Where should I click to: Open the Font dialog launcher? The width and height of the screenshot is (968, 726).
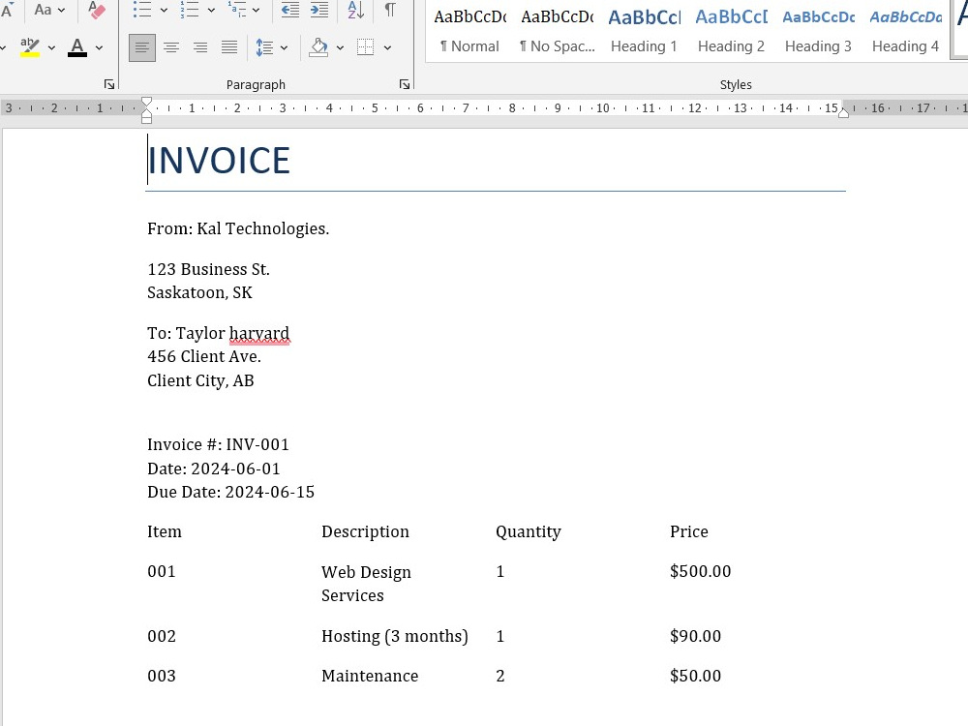(x=109, y=84)
